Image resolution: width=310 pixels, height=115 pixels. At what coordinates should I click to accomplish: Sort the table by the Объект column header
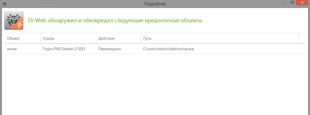23,38
